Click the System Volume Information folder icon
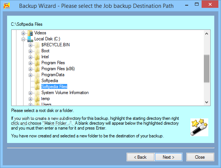Viewport: 221px width, 168px height. pyautogui.click(x=37, y=93)
